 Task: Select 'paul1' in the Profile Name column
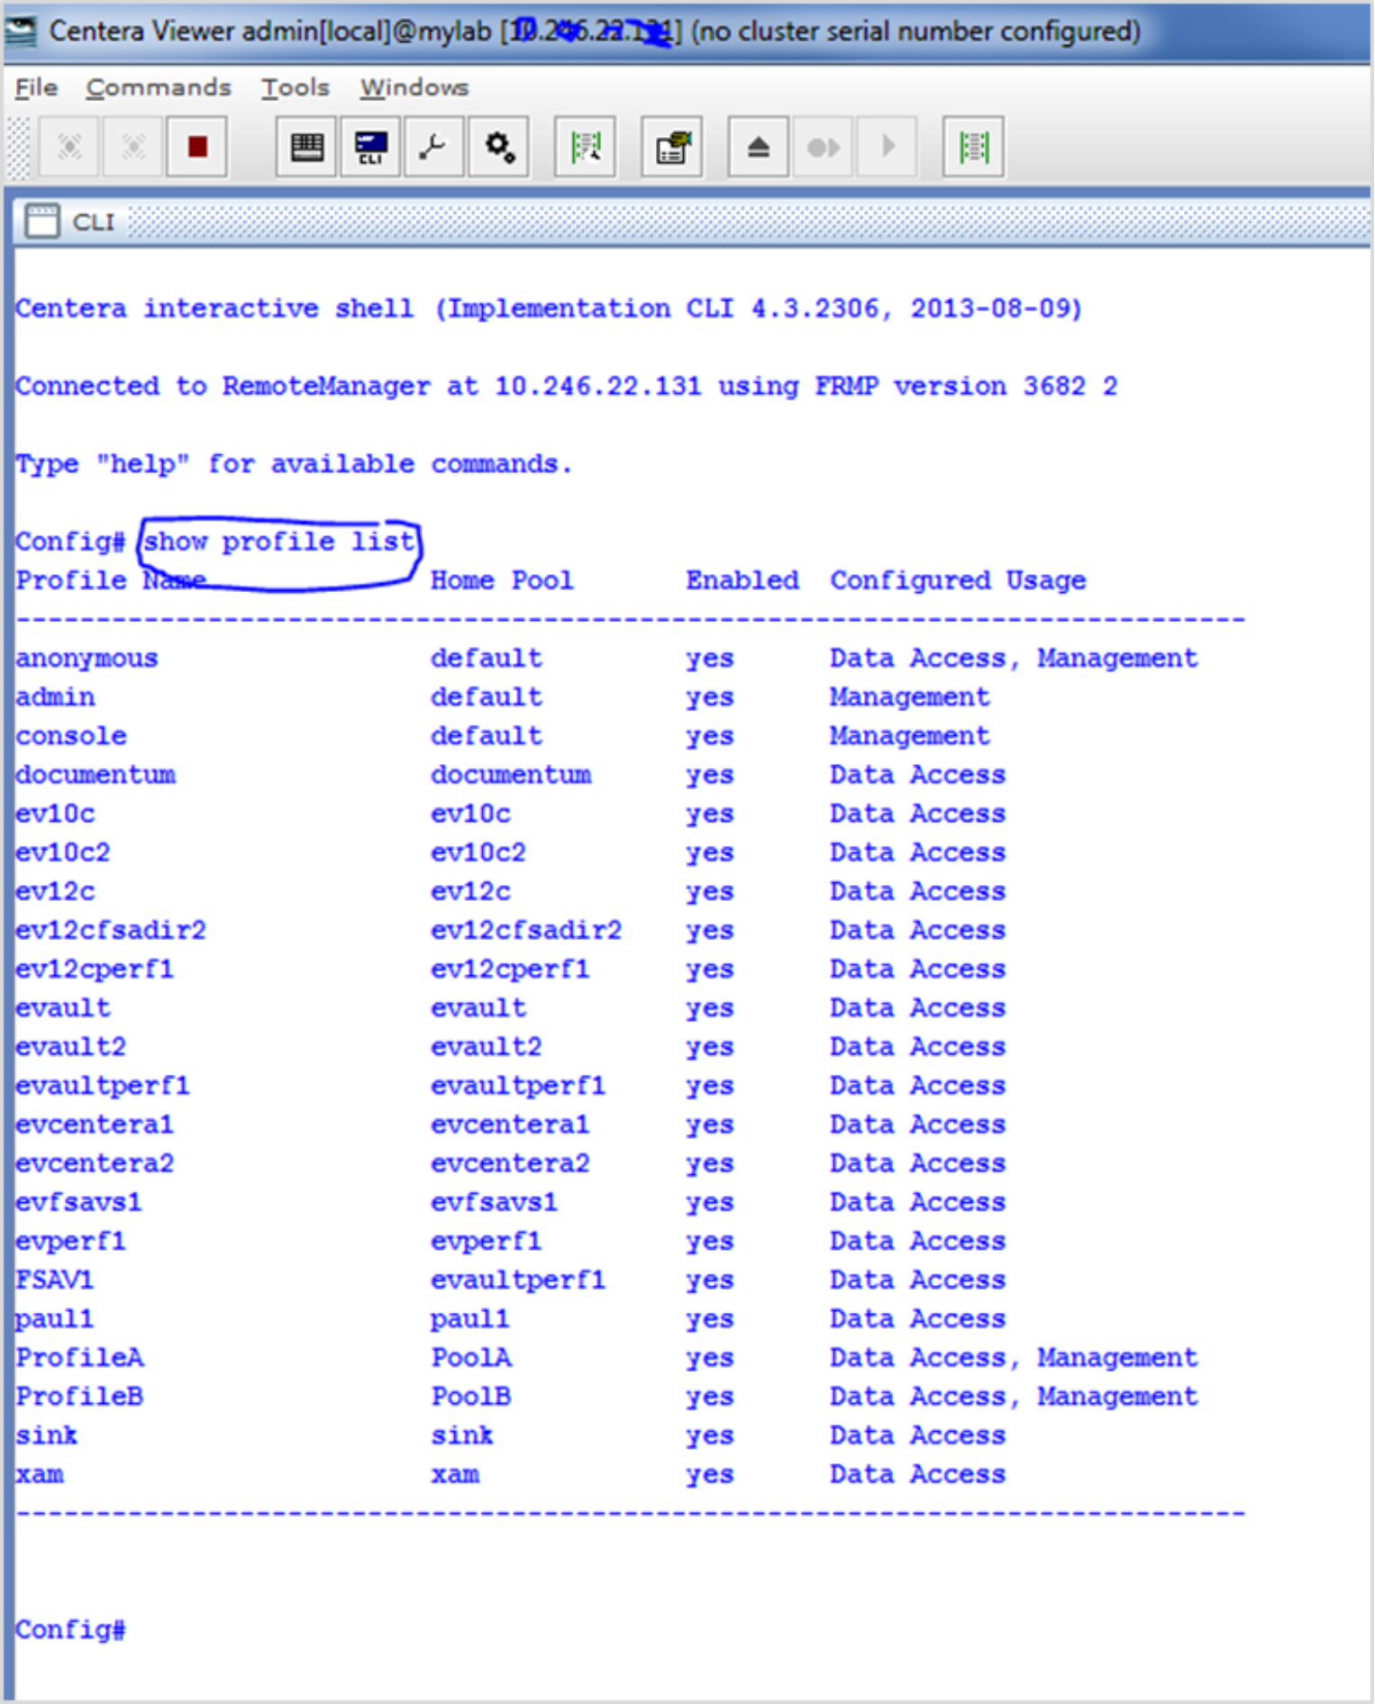pyautogui.click(x=56, y=1318)
